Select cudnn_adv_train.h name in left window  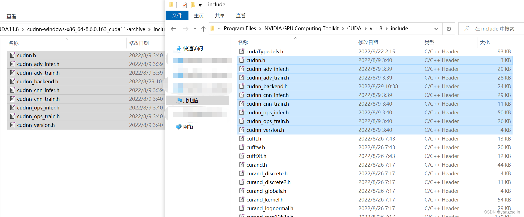point(38,73)
